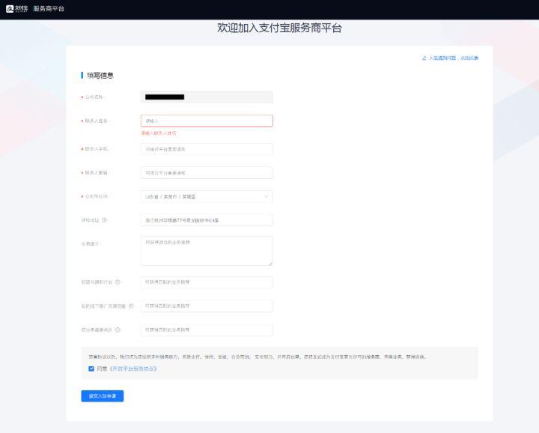Image resolution: width=539 pixels, height=433 pixels.
Task: Click the greyed 公司名称 company name field
Action: point(207,97)
